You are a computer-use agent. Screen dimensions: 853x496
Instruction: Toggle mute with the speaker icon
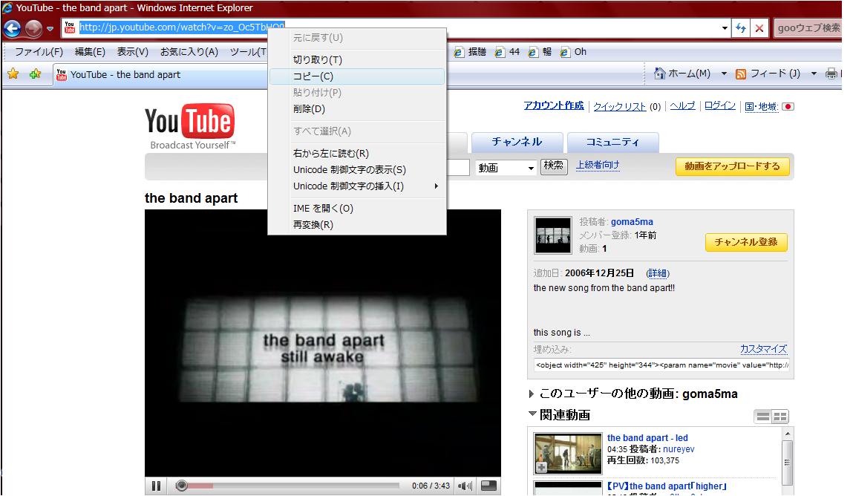[x=465, y=486]
